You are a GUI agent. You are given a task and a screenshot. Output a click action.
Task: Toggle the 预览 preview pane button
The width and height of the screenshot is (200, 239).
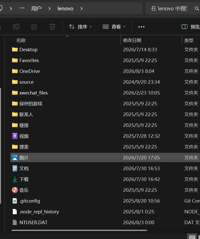[190, 27]
